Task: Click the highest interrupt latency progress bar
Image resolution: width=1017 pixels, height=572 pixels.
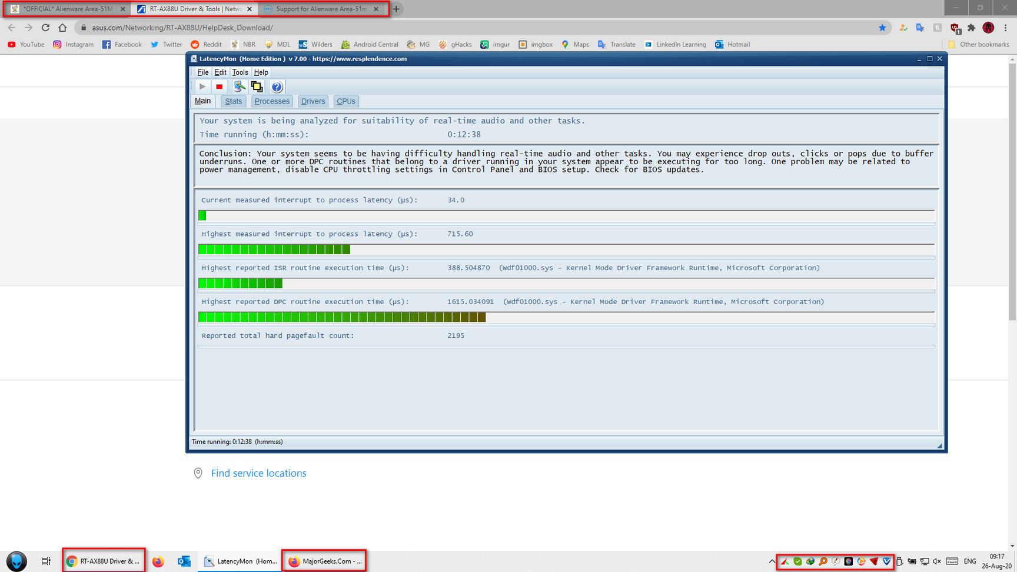Action: pyautogui.click(x=566, y=250)
